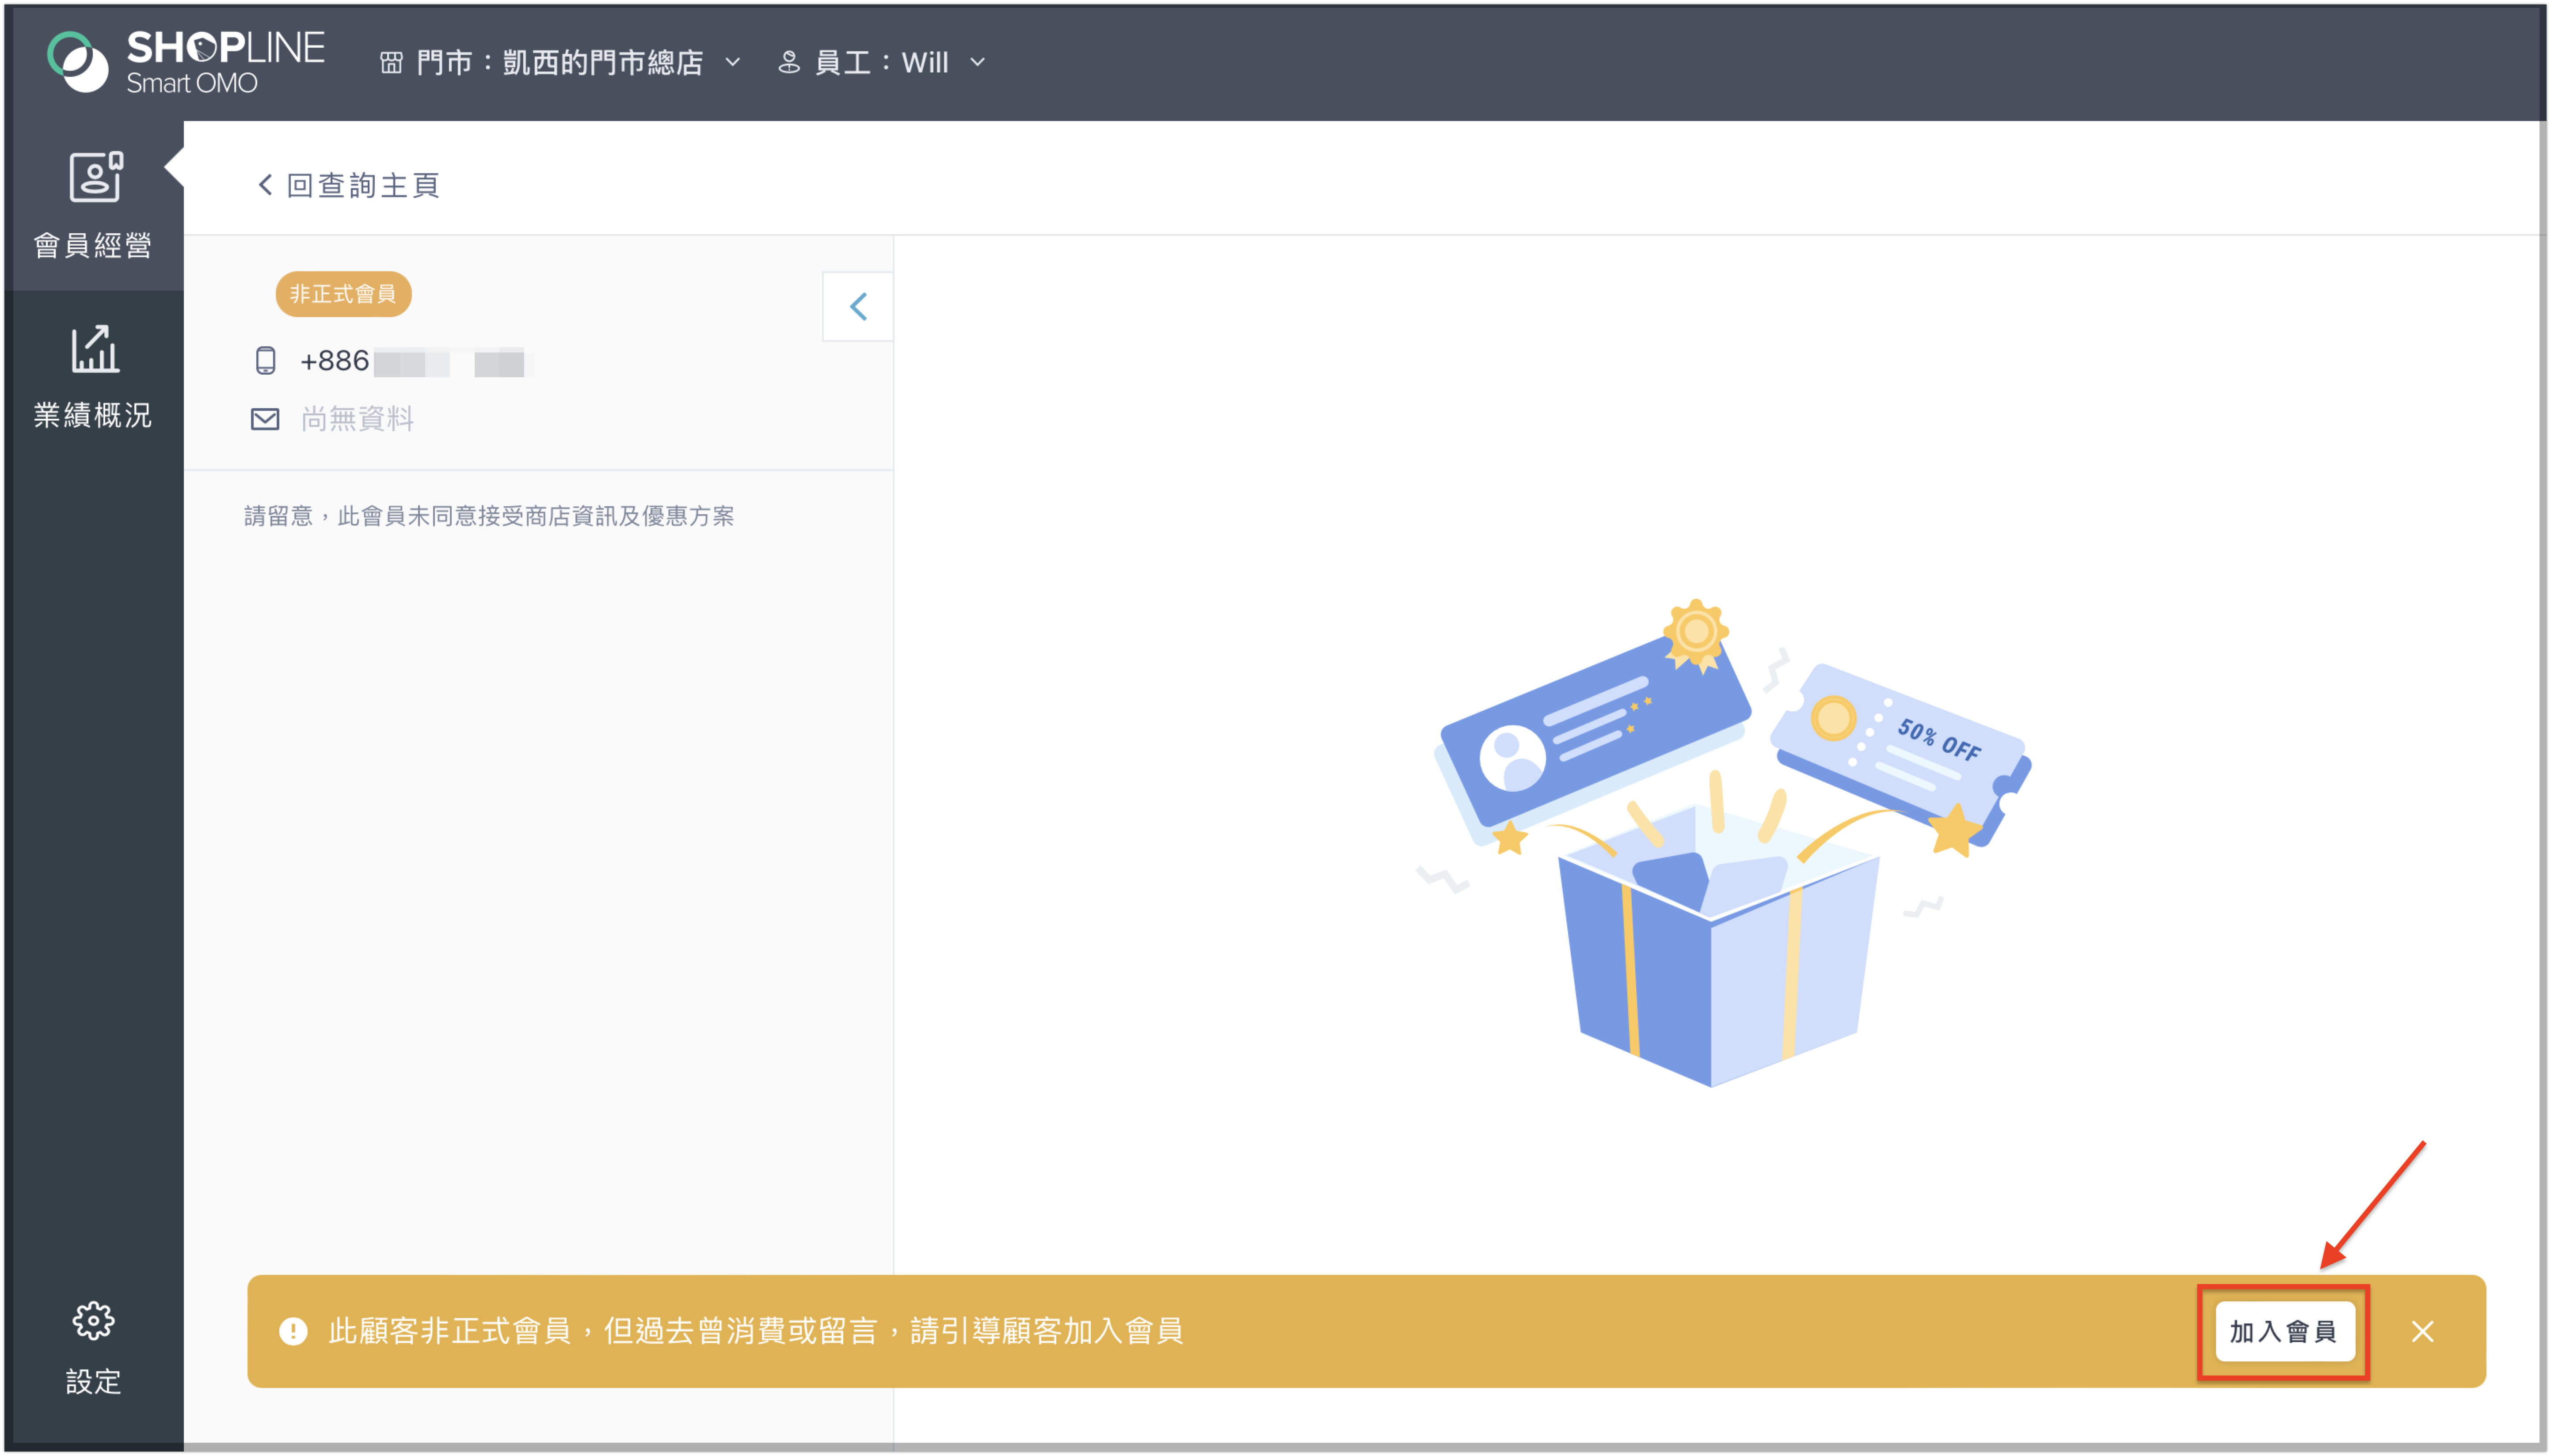This screenshot has height=1456, width=2551.
Task: Open the 業績概況 sidebar section
Action: coord(93,376)
